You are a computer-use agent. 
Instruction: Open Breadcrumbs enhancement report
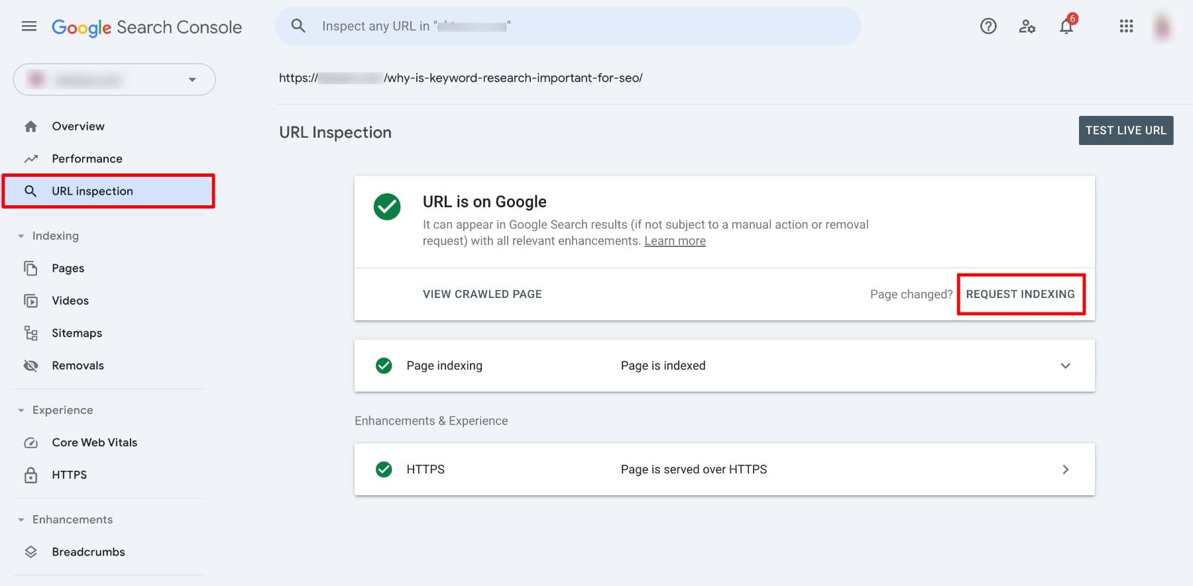click(88, 552)
